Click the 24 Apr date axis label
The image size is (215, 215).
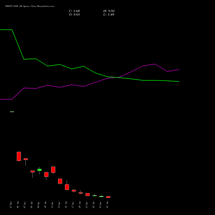click(x=107, y=205)
